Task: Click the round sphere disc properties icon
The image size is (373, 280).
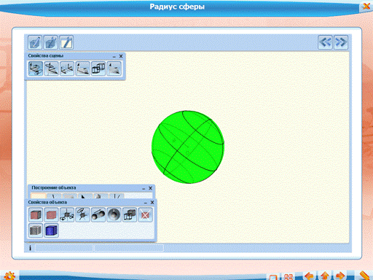Action: [x=114, y=215]
